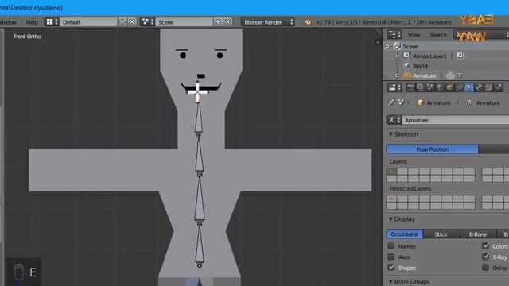Select B-Bone display type

point(478,234)
